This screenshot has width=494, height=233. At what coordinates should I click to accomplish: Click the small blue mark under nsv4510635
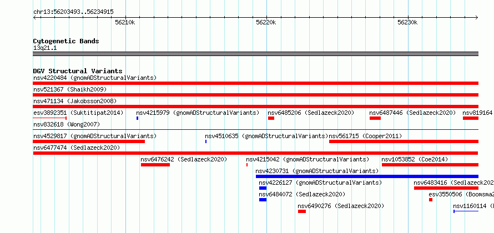[x=206, y=141]
